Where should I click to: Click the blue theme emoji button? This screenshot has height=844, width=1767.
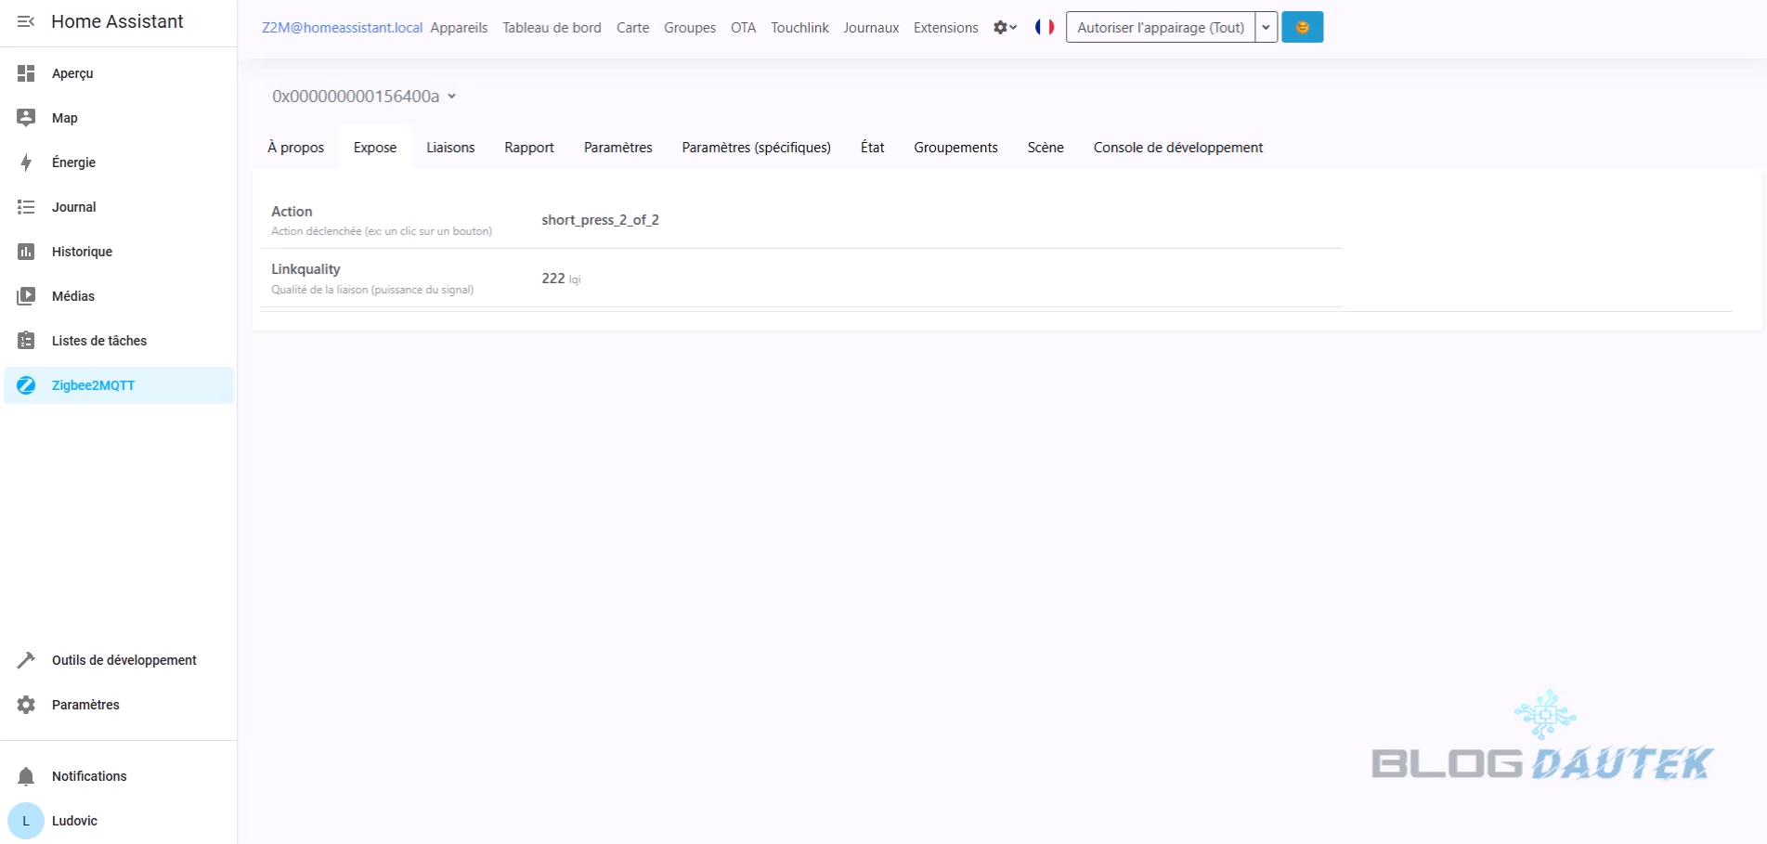click(x=1302, y=27)
